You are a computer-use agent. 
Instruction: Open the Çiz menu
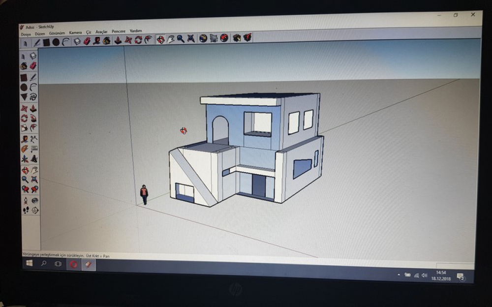(x=89, y=32)
